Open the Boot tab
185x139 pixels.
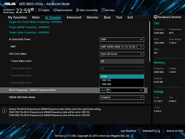click(107, 17)
